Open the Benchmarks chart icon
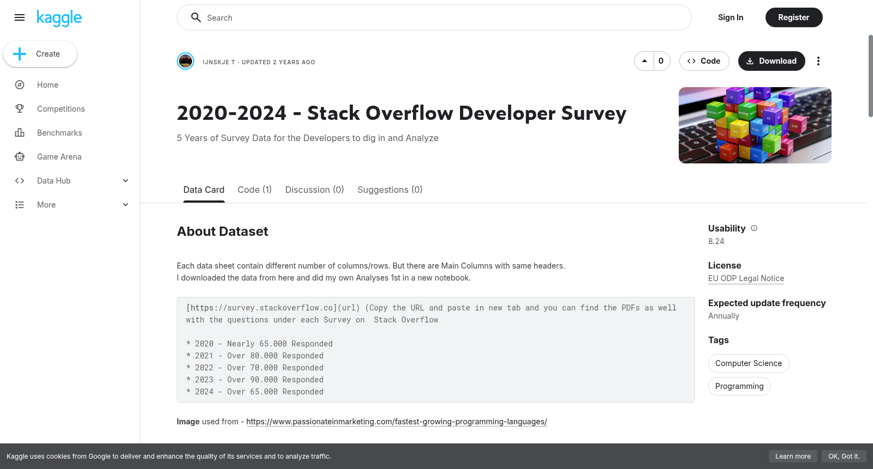The width and height of the screenshot is (873, 469). [x=20, y=133]
